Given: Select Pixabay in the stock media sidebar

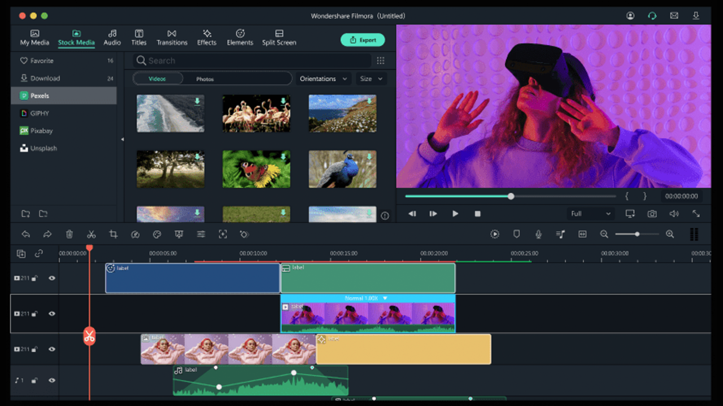Looking at the screenshot, I should pyautogui.click(x=41, y=131).
